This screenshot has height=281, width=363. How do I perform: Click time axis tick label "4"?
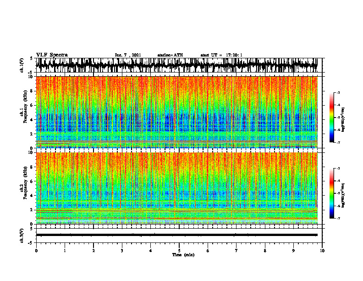click(151, 251)
